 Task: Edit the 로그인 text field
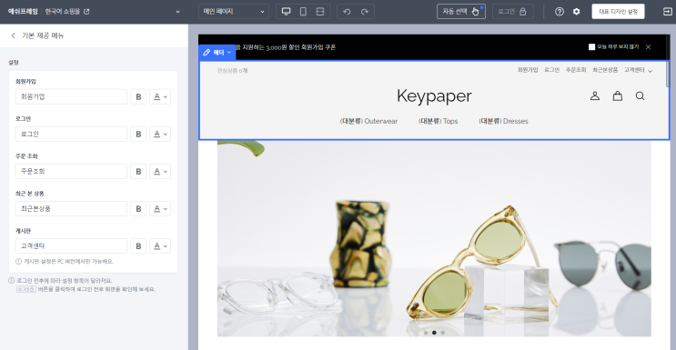[71, 134]
